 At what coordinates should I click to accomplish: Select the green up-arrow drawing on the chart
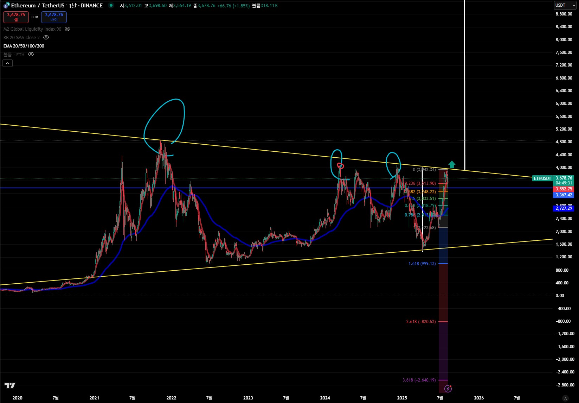[x=452, y=164]
